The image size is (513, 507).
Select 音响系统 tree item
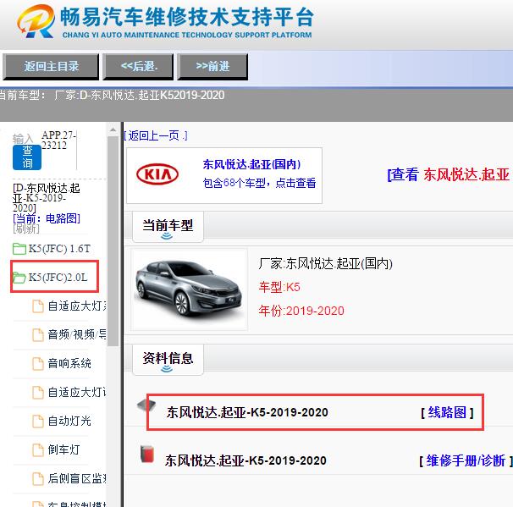click(69, 364)
